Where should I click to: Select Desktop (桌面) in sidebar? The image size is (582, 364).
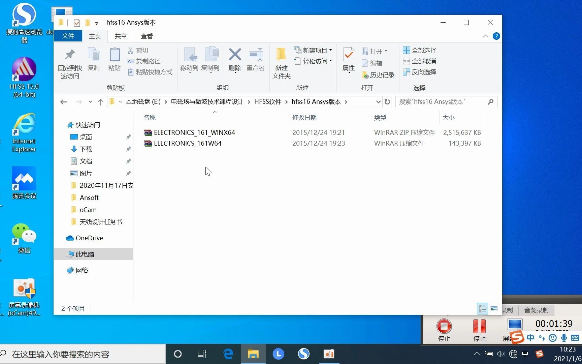tap(86, 137)
